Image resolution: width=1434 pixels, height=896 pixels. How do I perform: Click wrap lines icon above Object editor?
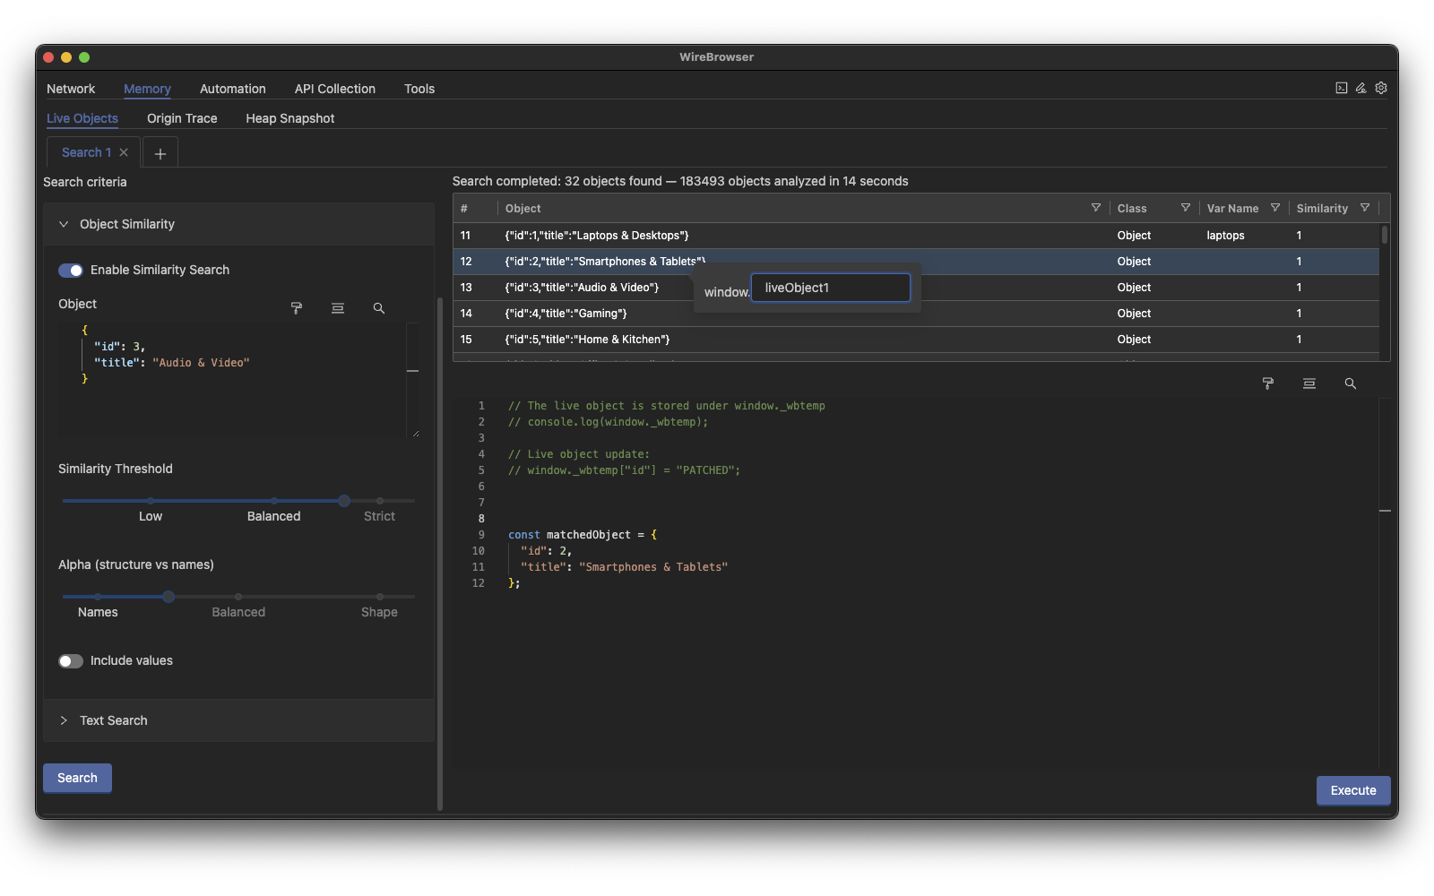pos(338,308)
